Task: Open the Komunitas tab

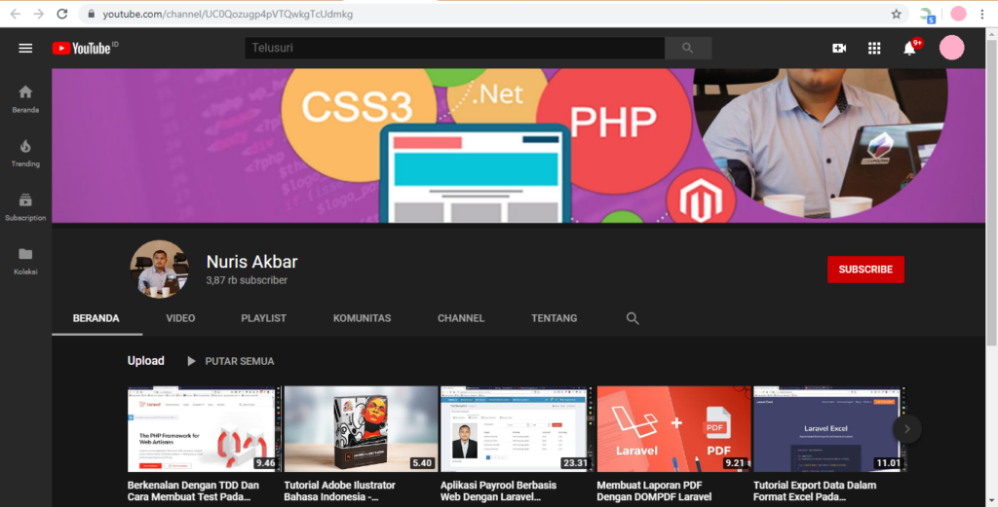Action: [x=363, y=318]
